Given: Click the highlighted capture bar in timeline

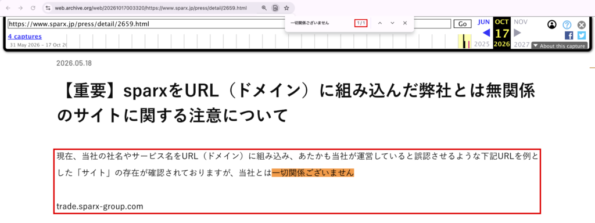Looking at the screenshot, I should (x=464, y=41).
